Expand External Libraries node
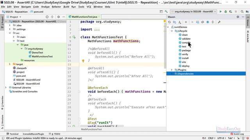The image size is (250, 140). pos(6,87)
